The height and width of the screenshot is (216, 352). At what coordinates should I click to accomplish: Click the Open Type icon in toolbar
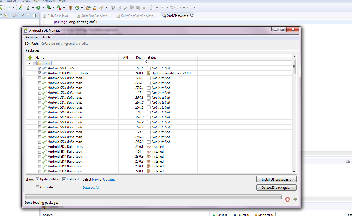(88, 8)
